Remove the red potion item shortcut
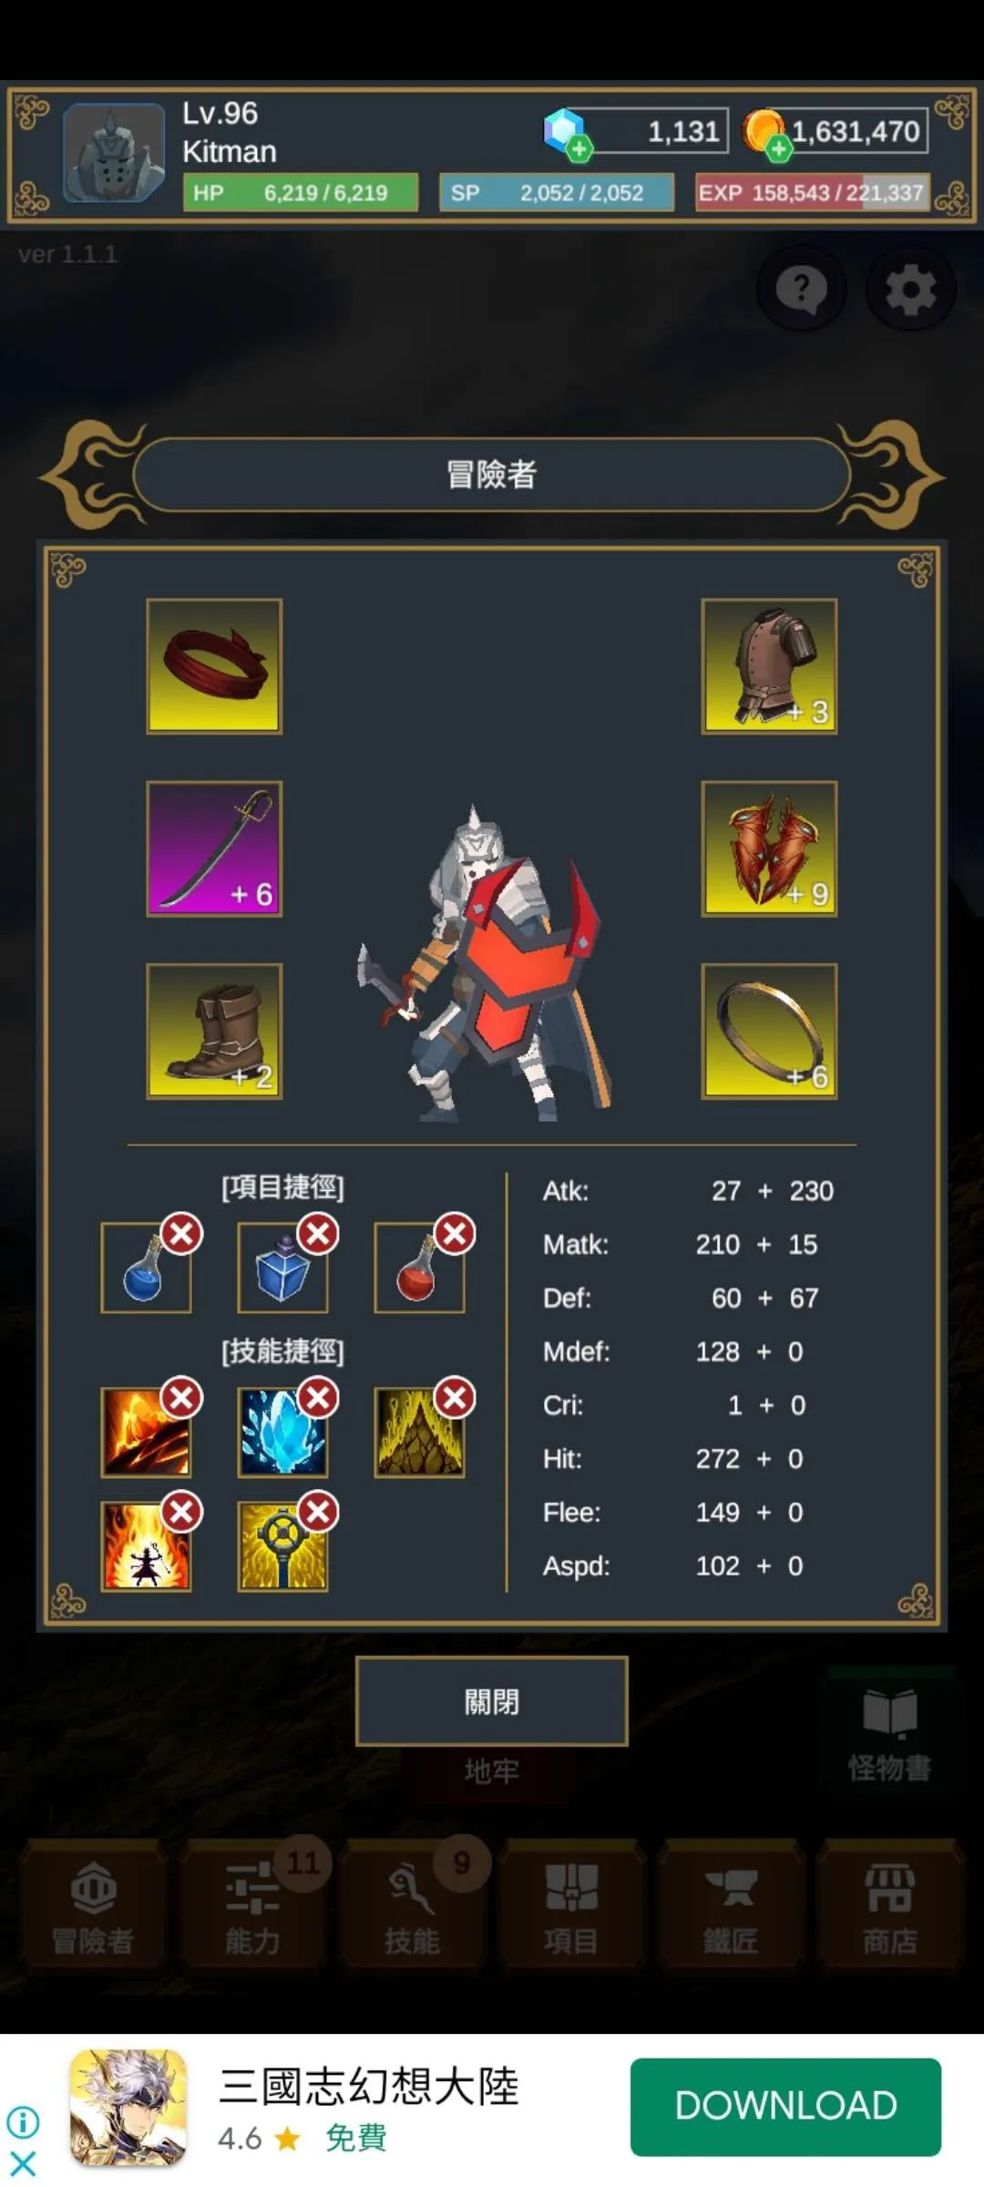984x2187 pixels. pyautogui.click(x=455, y=1235)
